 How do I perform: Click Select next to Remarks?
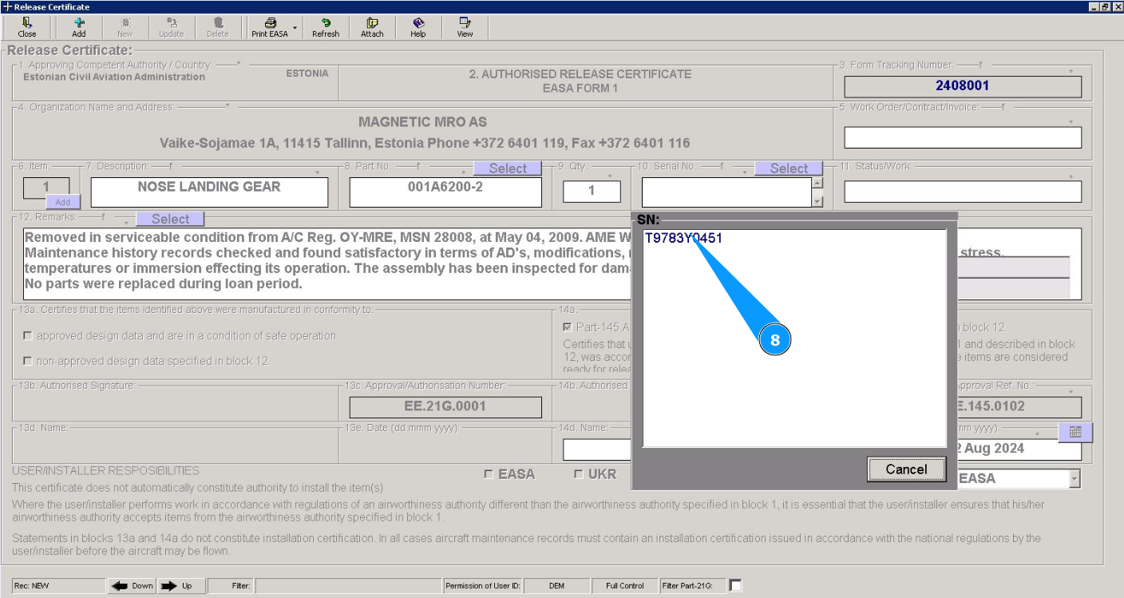[170, 219]
